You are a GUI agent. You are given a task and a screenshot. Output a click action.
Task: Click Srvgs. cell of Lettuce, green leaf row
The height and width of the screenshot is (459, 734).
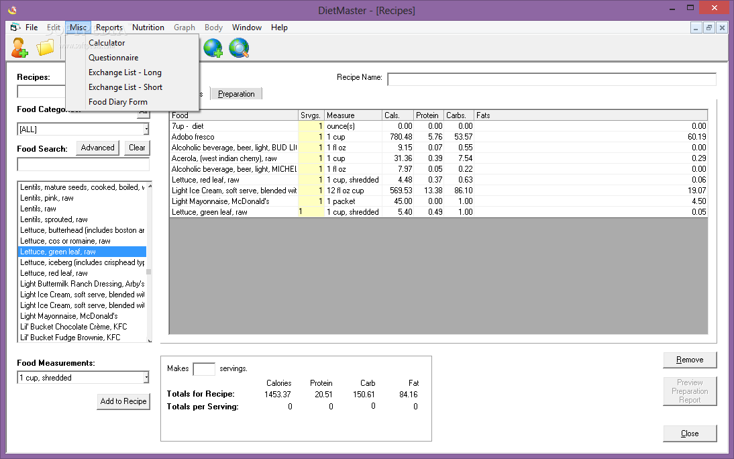(x=311, y=212)
